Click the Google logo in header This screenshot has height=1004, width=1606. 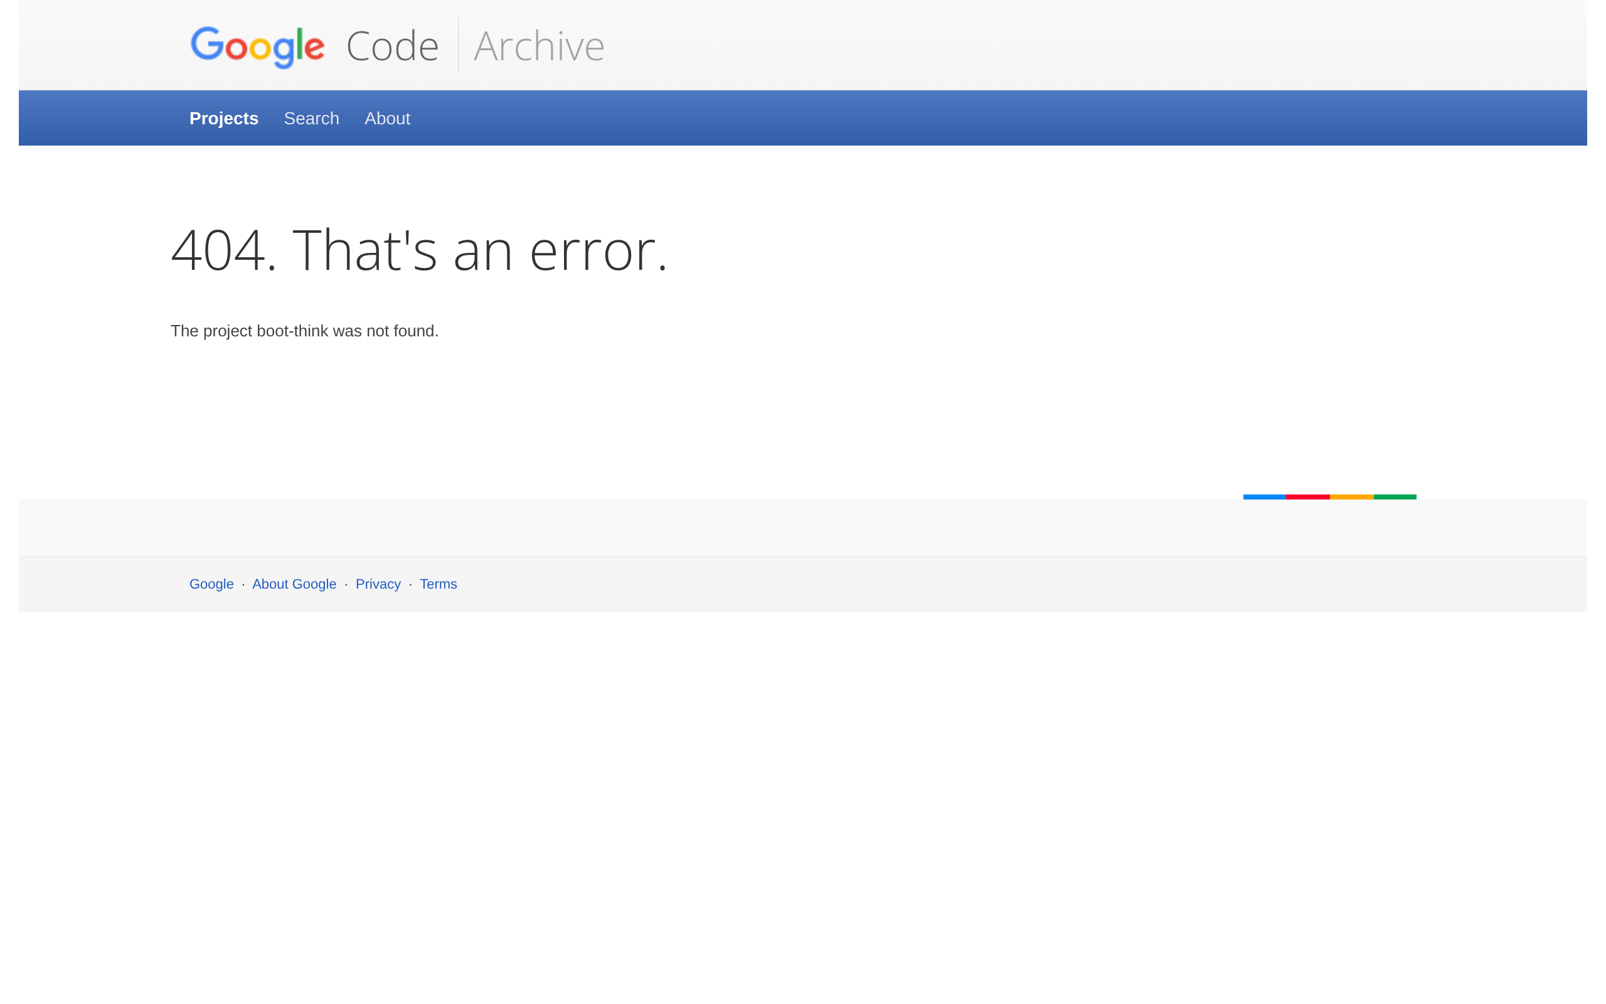pyautogui.click(x=257, y=47)
